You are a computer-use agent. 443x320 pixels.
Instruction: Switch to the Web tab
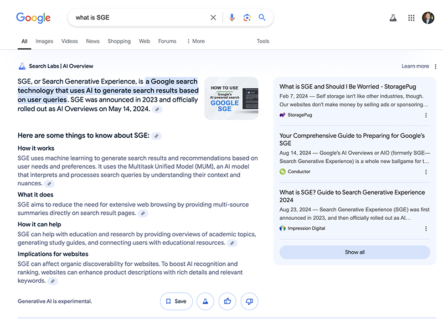pyautogui.click(x=145, y=41)
